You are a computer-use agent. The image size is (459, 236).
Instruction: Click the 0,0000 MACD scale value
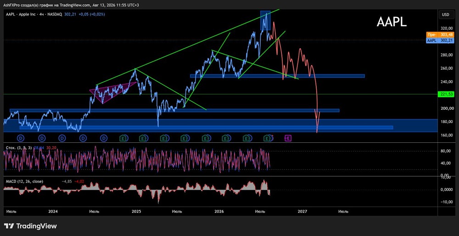pyautogui.click(x=447, y=190)
